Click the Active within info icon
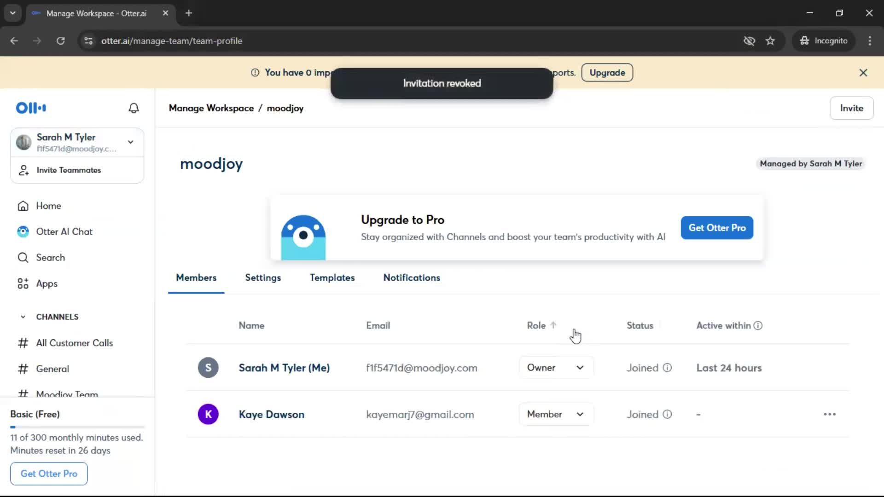Screen dimensions: 884x497 tap(758, 326)
